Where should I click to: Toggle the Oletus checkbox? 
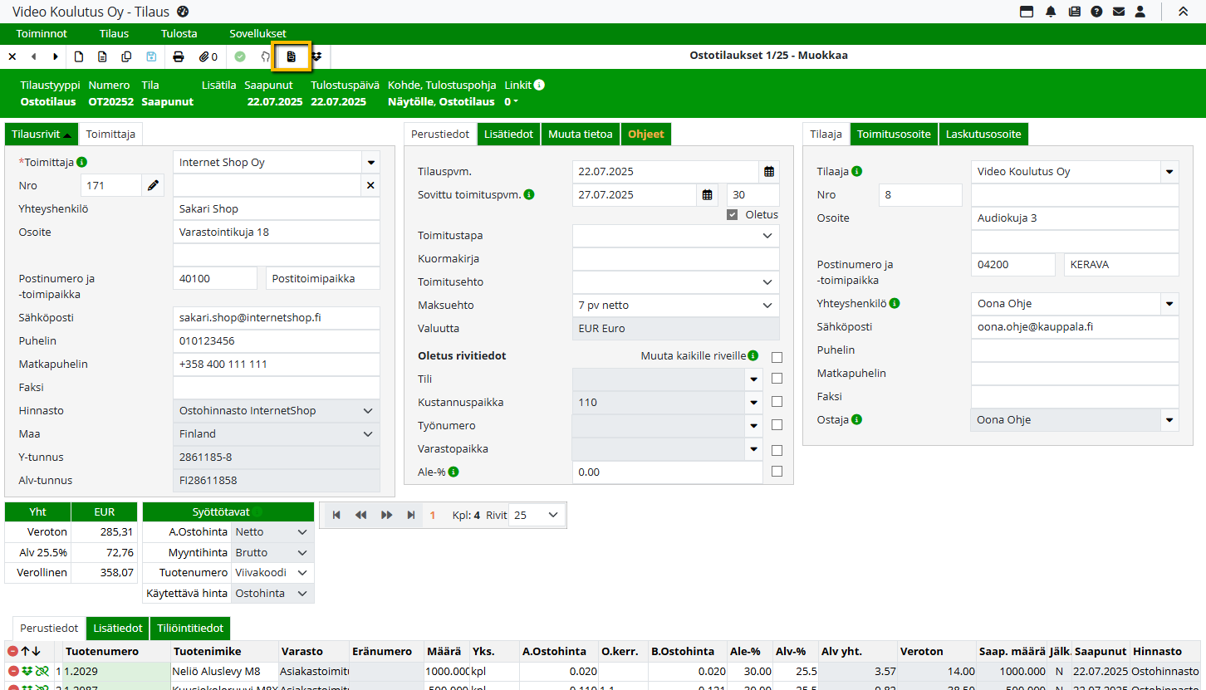(x=732, y=215)
